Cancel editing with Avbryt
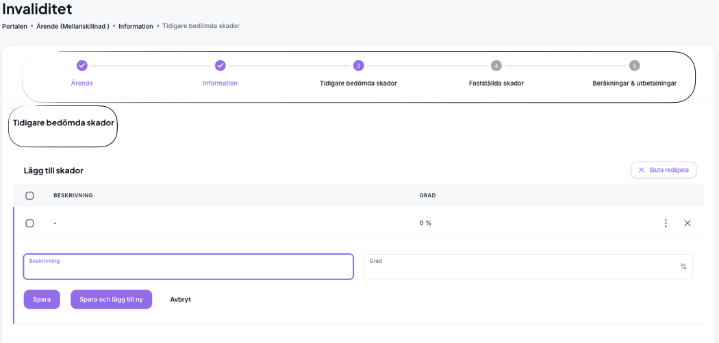The image size is (719, 343). 180,299
